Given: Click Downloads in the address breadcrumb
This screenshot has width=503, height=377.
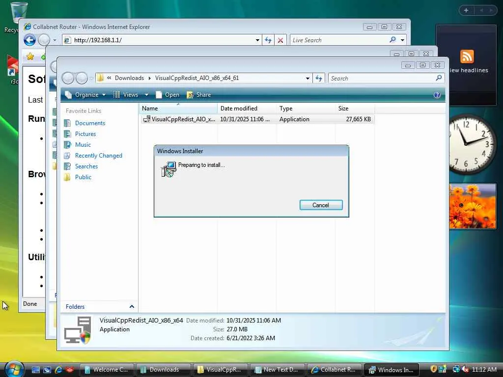Looking at the screenshot, I should (129, 78).
